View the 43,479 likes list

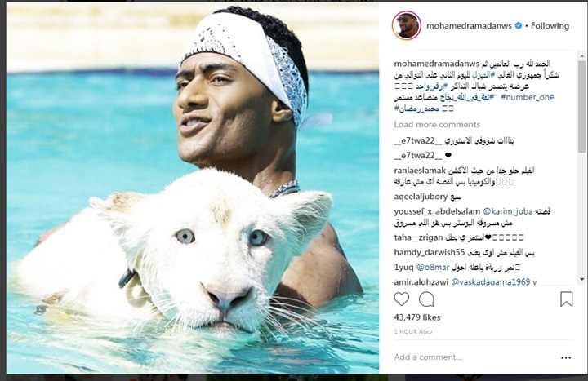coord(417,317)
